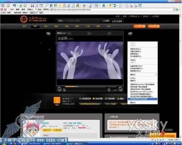The height and width of the screenshot is (145, 182).
Task: Open favorites via the yellow star icon
Action: [x=60, y=6]
